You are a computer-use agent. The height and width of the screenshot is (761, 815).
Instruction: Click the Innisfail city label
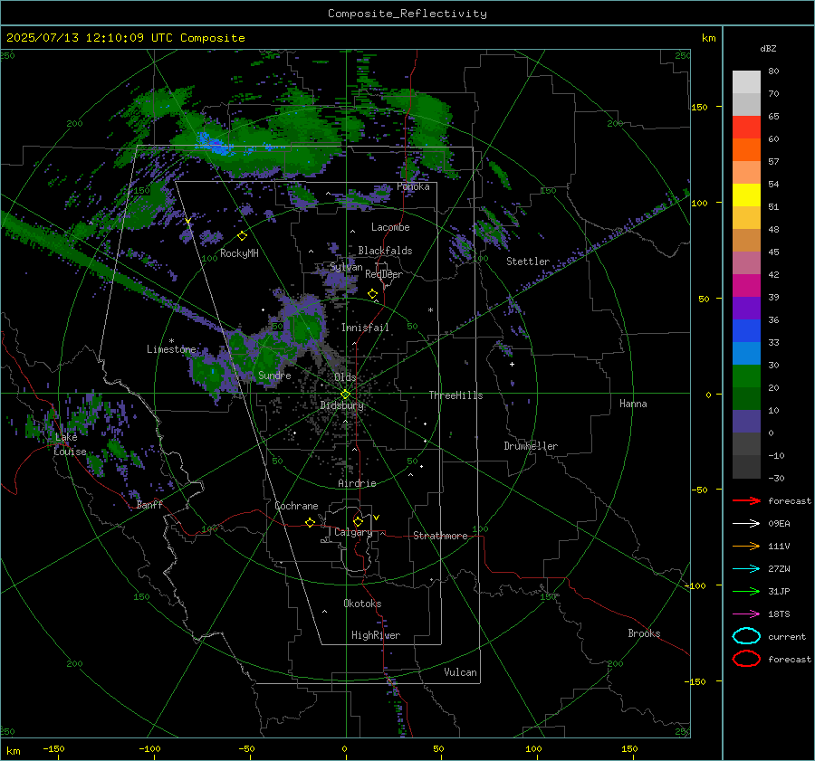[x=365, y=328]
